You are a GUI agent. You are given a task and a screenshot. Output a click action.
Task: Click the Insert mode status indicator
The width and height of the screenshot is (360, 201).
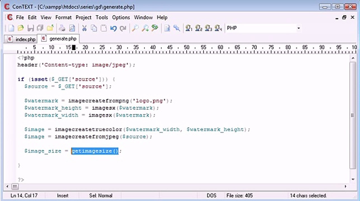pos(63,196)
